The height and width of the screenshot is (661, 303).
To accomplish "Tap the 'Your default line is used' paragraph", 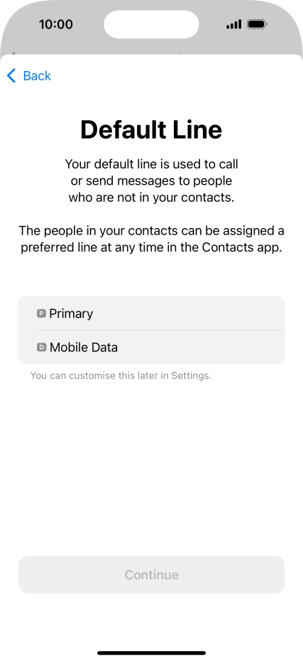I will (x=152, y=181).
